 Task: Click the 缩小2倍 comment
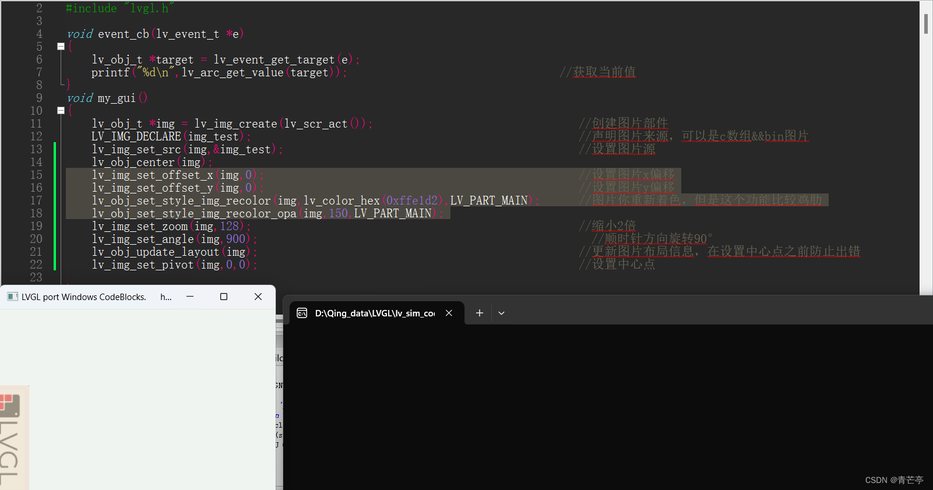[x=607, y=226]
